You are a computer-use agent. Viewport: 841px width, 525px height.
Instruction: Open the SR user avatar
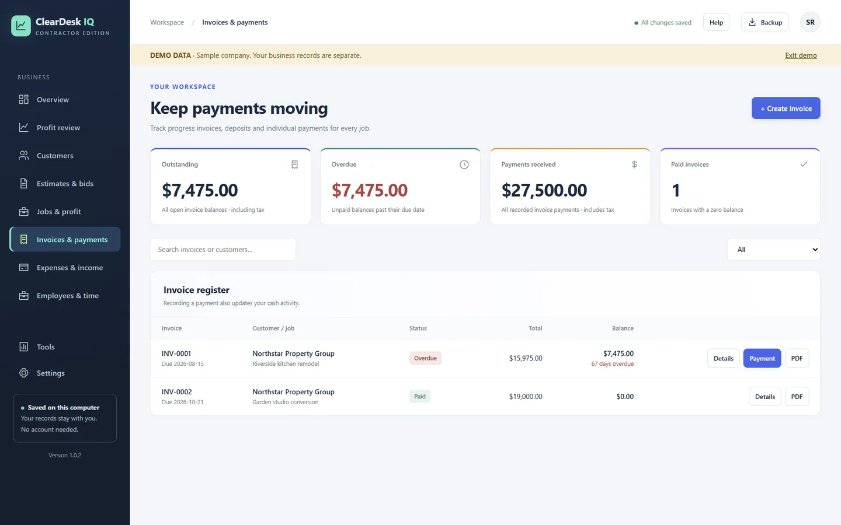point(810,22)
